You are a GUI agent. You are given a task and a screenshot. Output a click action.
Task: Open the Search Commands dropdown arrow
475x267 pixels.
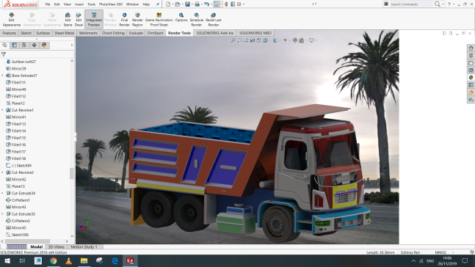(x=443, y=4)
